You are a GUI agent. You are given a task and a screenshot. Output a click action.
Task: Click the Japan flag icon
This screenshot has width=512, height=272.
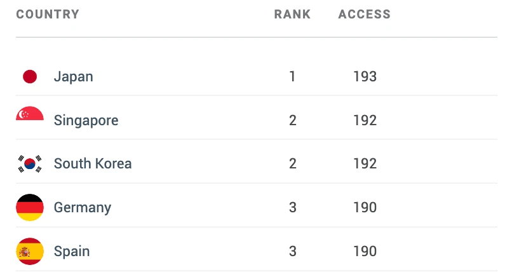(29, 77)
